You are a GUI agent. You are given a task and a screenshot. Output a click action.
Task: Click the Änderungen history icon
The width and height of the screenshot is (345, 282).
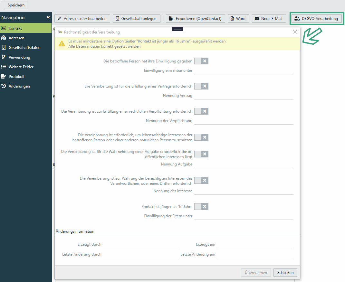pyautogui.click(x=4, y=86)
